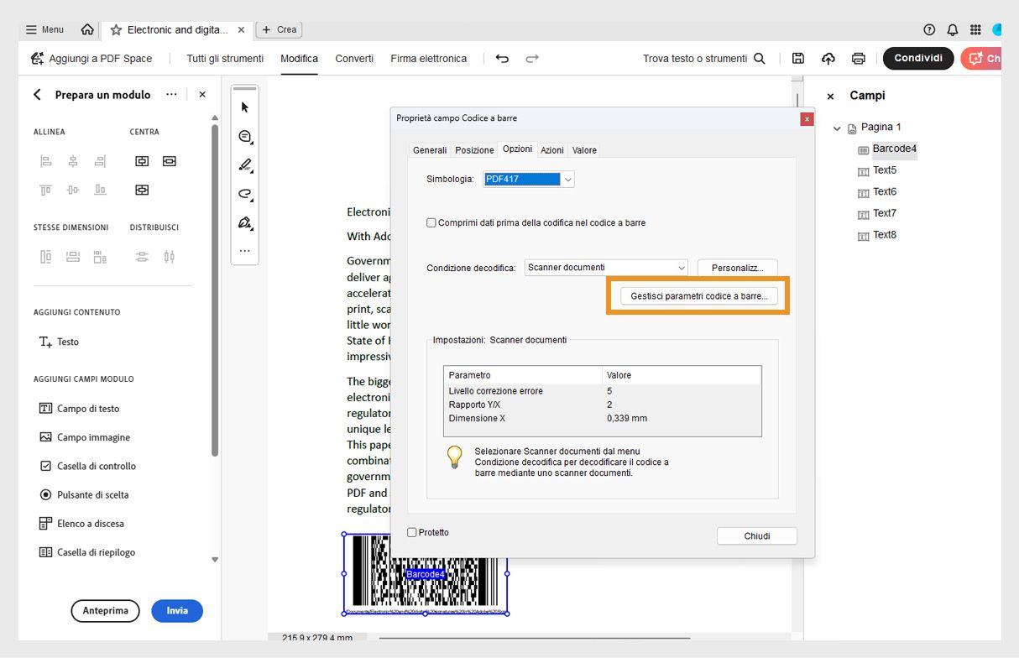Check the Protetto checkbox

pyautogui.click(x=411, y=532)
